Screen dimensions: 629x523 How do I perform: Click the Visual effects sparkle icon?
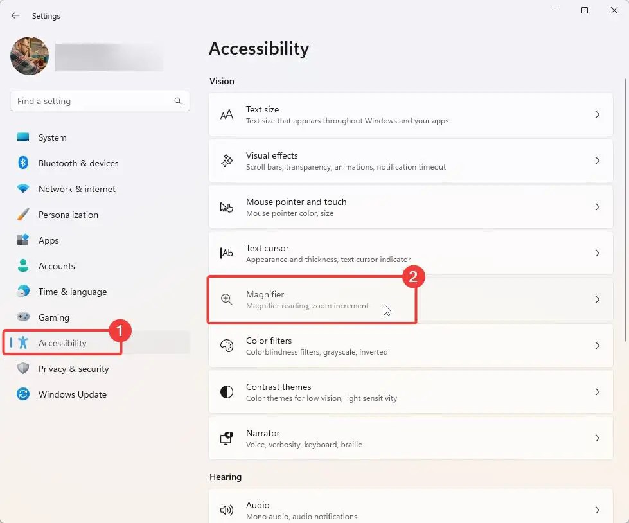pos(227,161)
